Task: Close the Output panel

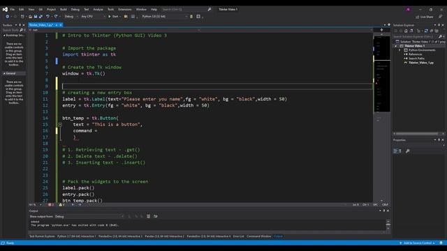Action: pos(388,211)
